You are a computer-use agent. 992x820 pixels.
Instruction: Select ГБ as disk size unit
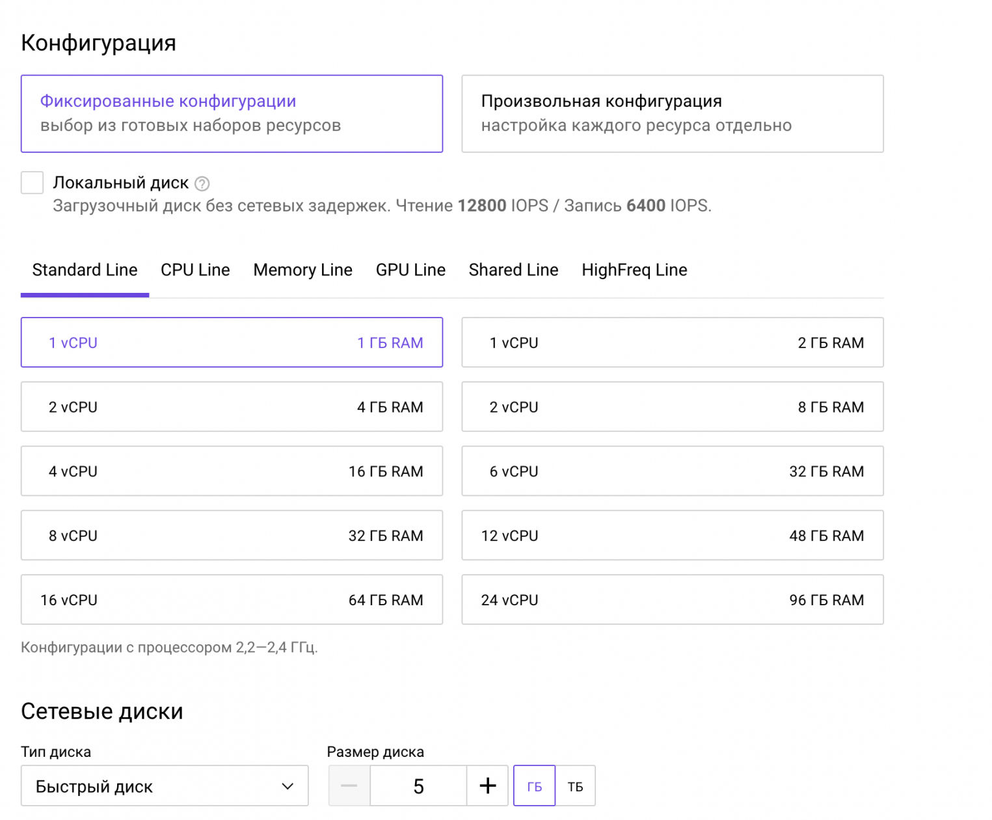(x=534, y=786)
